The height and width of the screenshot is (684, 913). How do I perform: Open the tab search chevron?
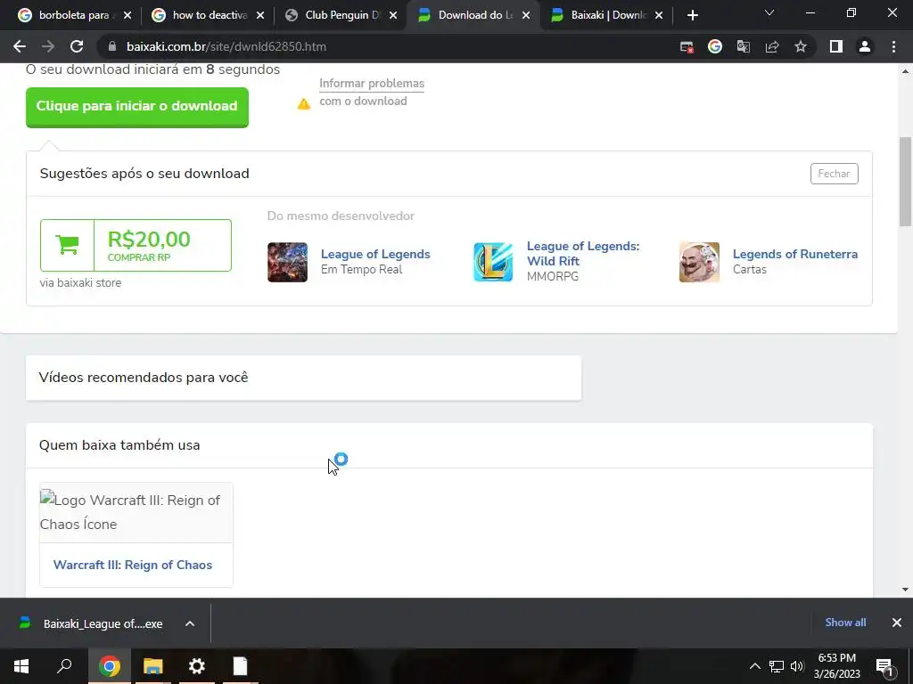[x=769, y=12]
